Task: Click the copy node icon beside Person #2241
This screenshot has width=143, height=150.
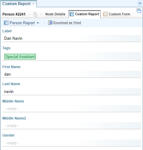Action: pyautogui.click(x=35, y=14)
